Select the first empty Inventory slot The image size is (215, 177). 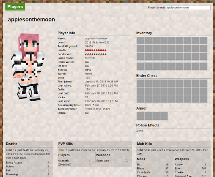pos(140,41)
